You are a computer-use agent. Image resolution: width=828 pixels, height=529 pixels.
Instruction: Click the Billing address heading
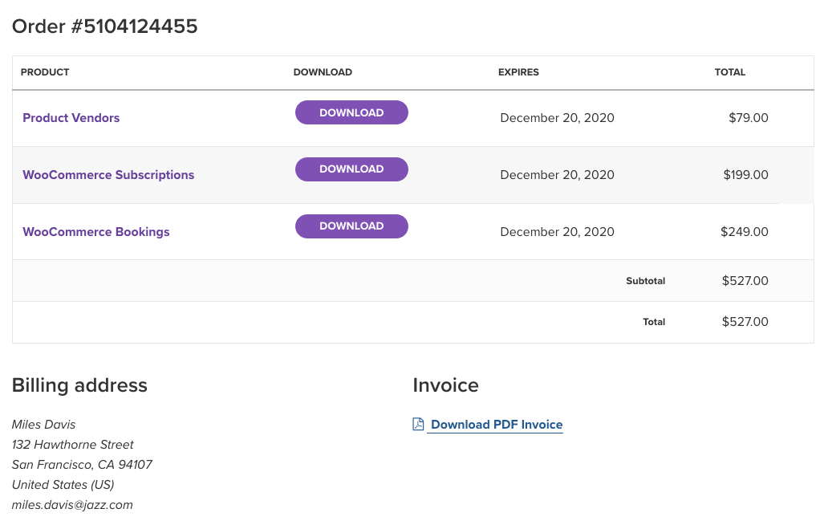pos(79,385)
